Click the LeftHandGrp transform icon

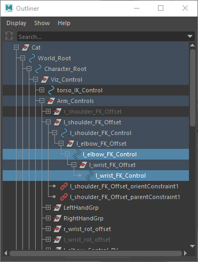pos(57,208)
